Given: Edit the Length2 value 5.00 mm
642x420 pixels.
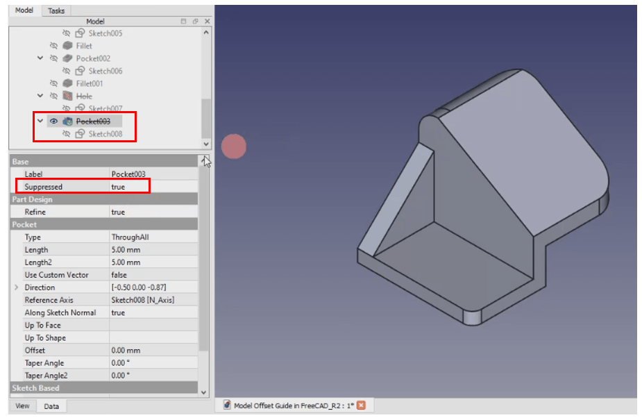Looking at the screenshot, I should 153,262.
